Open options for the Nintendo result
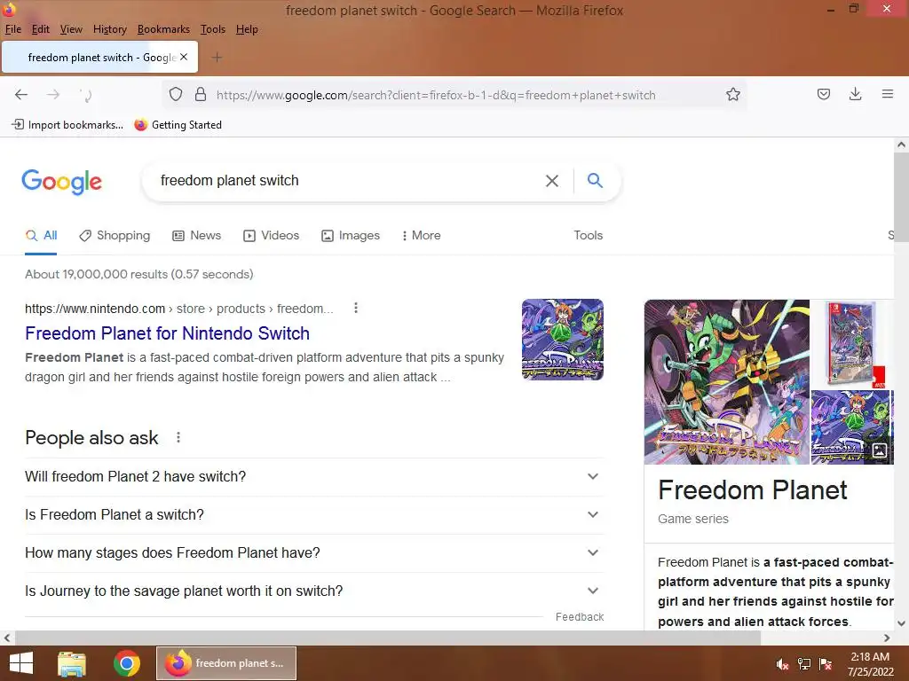Image resolution: width=909 pixels, height=681 pixels. click(x=356, y=308)
